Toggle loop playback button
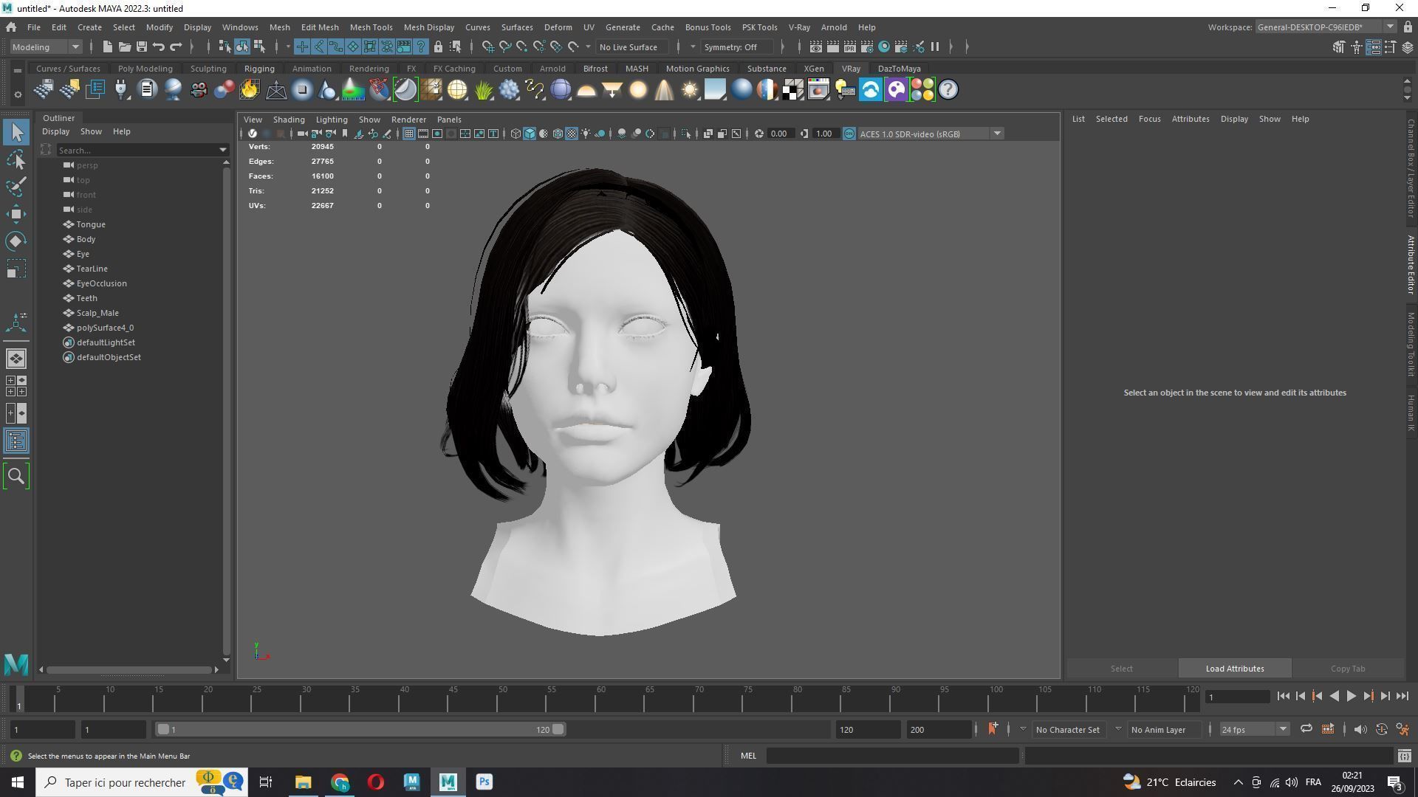 click(x=1306, y=729)
